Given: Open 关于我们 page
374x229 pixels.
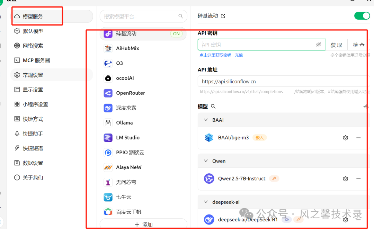Looking at the screenshot, I should pos(52,177).
